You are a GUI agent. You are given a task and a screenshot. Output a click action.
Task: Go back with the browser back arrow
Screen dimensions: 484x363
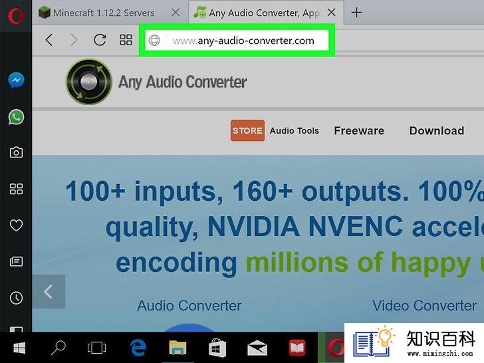coord(49,40)
